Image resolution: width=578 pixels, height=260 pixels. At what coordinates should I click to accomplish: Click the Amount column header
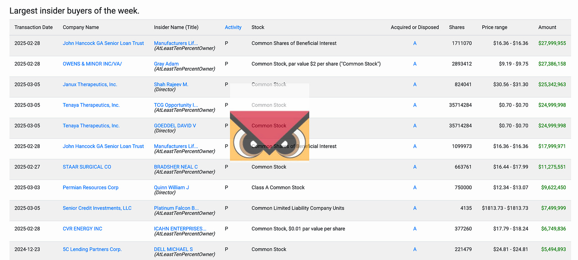click(x=547, y=27)
